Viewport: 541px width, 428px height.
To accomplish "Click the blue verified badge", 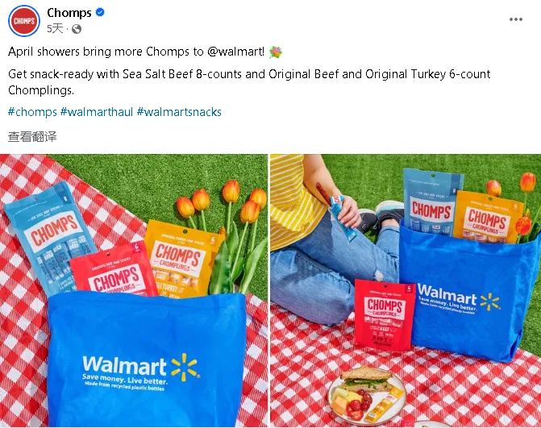I will pyautogui.click(x=100, y=12).
